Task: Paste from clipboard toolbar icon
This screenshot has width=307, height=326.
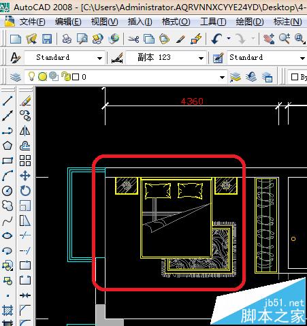Action: coord(165,39)
